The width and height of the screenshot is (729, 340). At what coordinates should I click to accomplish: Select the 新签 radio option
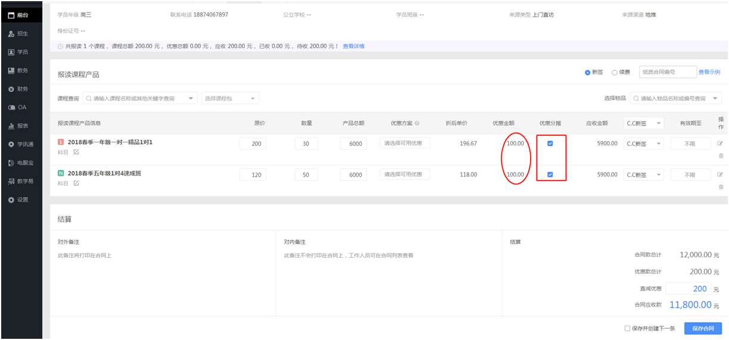point(588,72)
